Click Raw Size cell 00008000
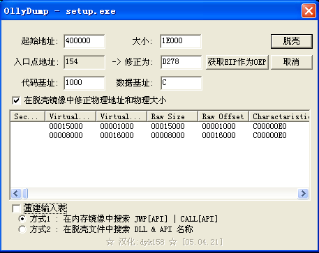319x253 pixels. click(x=168, y=135)
